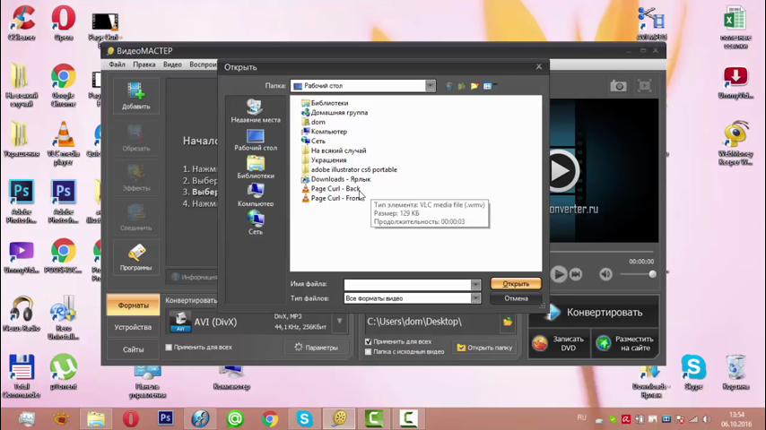766x430 pixels.
Task: Click the 'Разместить на сайте' button
Action: point(625,343)
